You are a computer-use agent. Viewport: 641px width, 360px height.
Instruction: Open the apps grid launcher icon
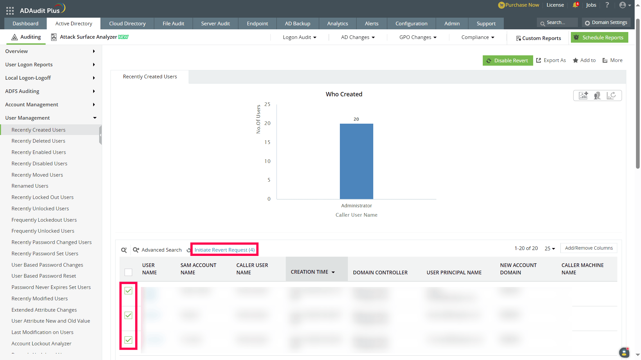(10, 11)
